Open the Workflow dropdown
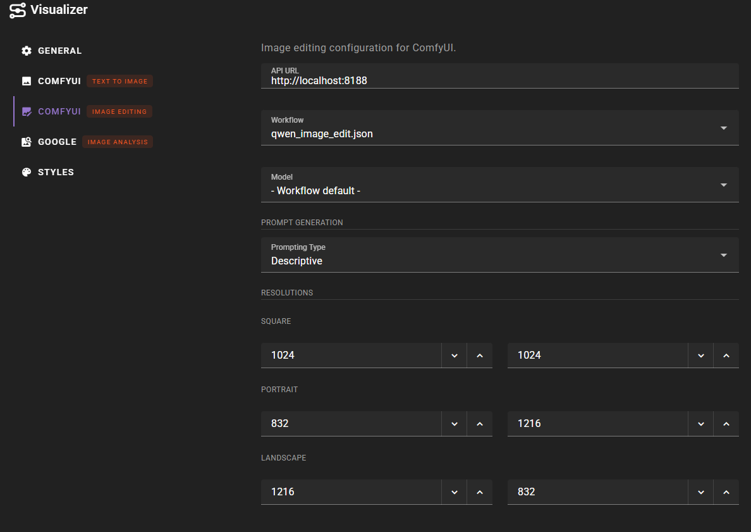751x532 pixels. (x=723, y=127)
